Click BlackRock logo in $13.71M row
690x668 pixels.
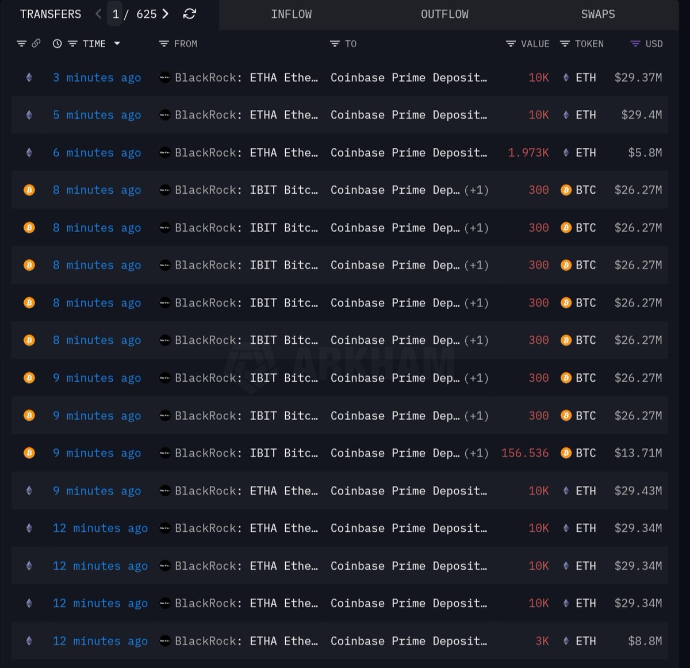click(165, 453)
